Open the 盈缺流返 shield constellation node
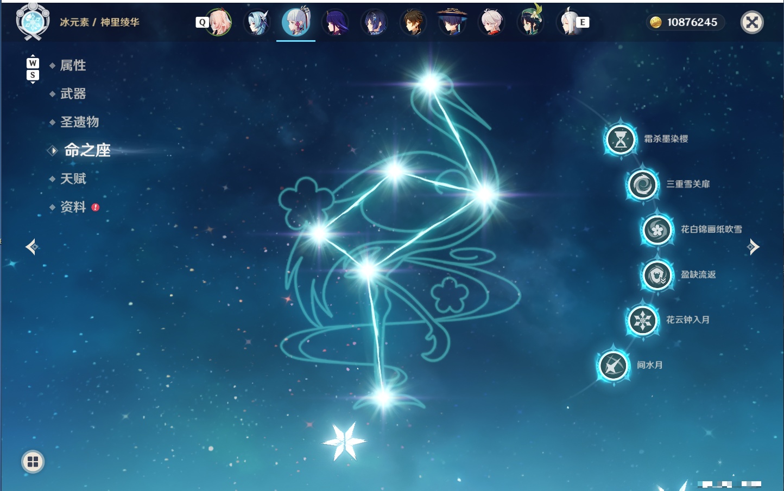784x491 pixels. (657, 276)
